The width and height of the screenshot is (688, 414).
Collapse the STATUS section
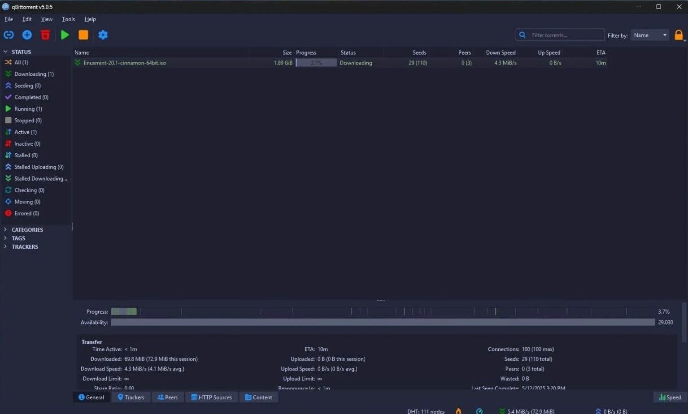pyautogui.click(x=5, y=52)
